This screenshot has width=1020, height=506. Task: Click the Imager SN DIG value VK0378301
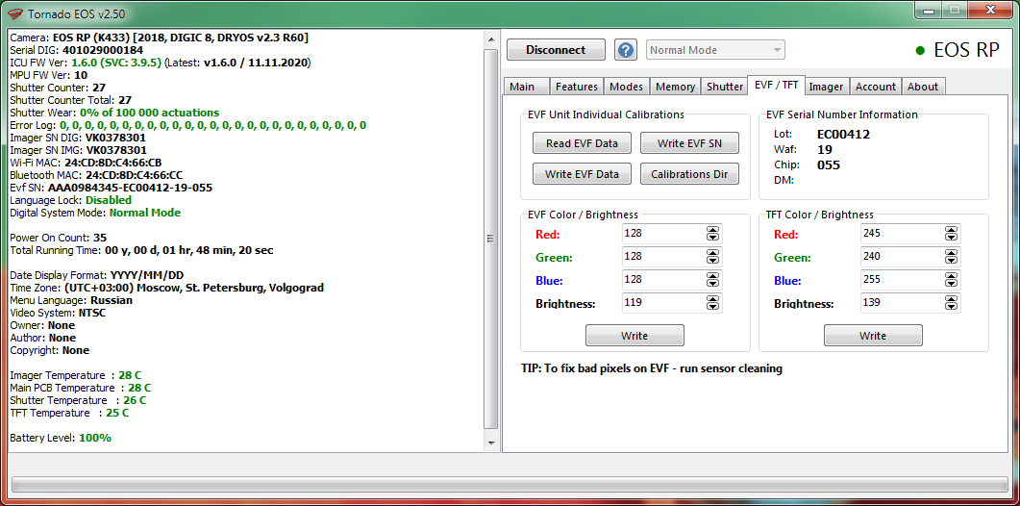click(115, 138)
